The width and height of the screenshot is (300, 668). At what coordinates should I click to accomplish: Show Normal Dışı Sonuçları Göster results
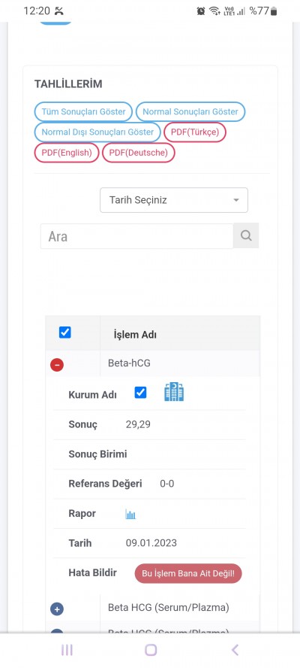(x=97, y=132)
